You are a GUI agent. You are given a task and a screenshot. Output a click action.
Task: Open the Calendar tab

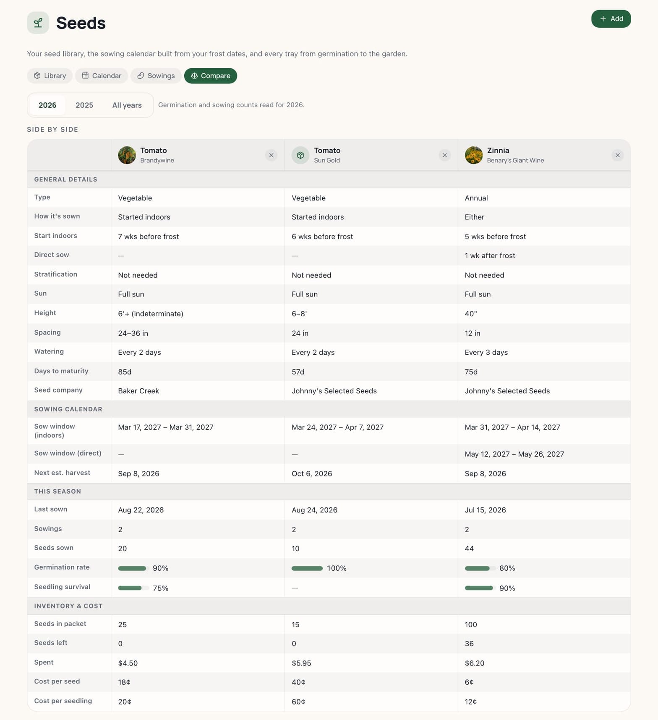click(102, 76)
